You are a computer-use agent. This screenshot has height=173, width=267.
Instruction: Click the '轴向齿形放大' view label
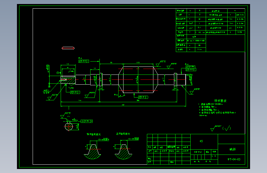tap(94, 134)
